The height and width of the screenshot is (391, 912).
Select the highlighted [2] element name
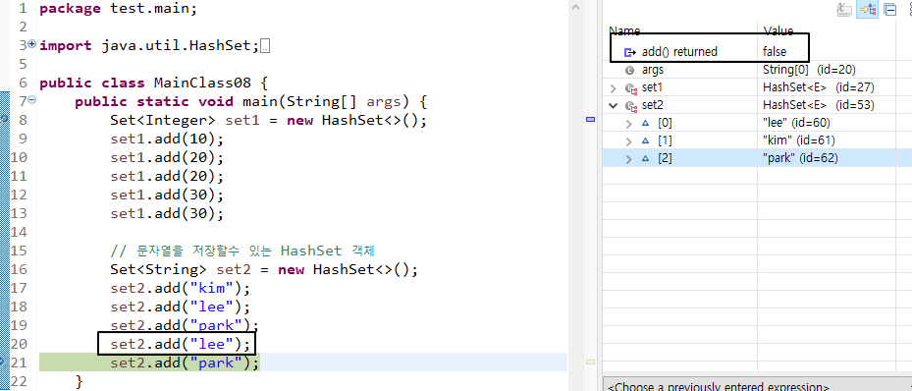665,158
